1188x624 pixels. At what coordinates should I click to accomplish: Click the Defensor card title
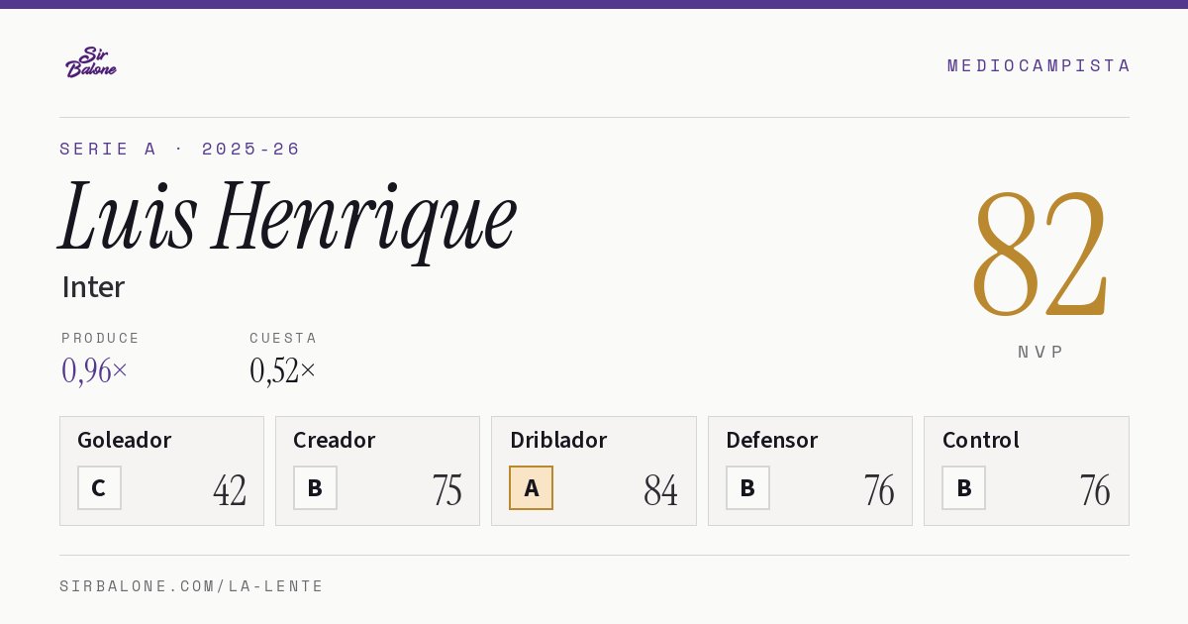pyautogui.click(x=772, y=440)
